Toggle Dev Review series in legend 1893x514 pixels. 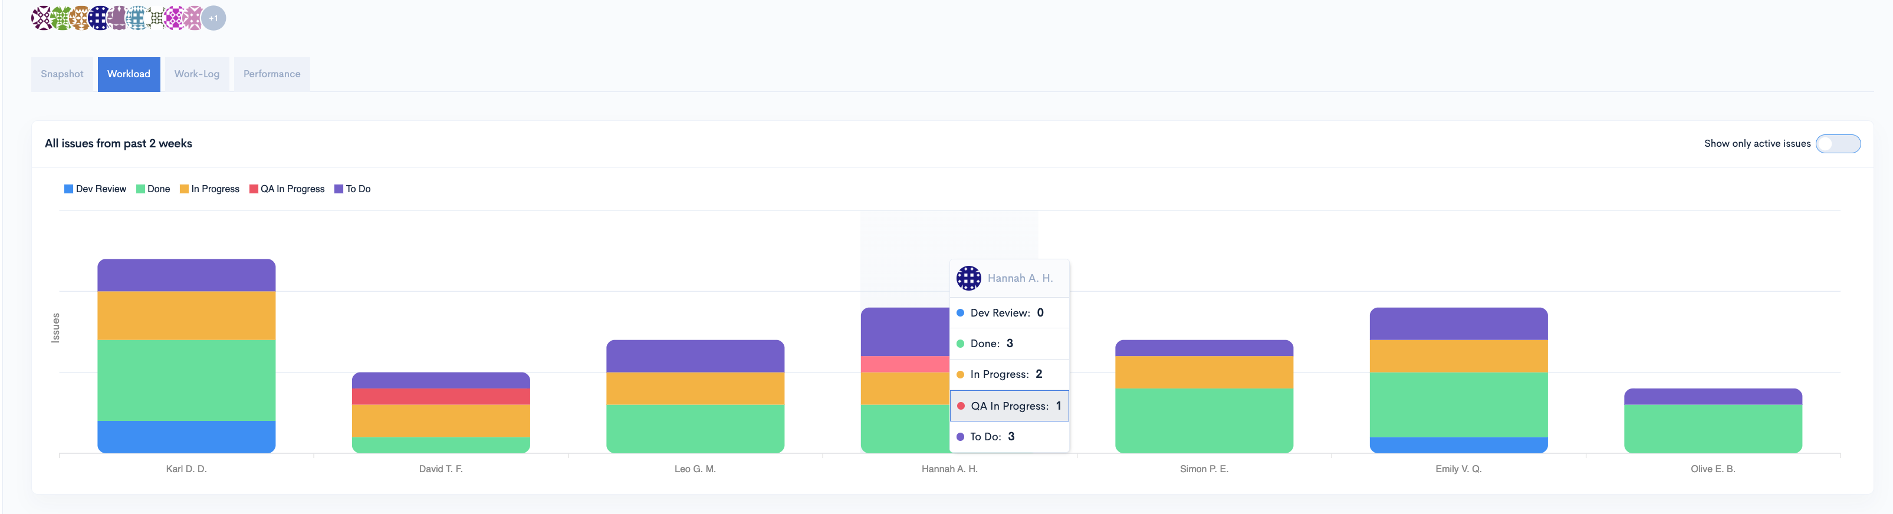tap(96, 189)
